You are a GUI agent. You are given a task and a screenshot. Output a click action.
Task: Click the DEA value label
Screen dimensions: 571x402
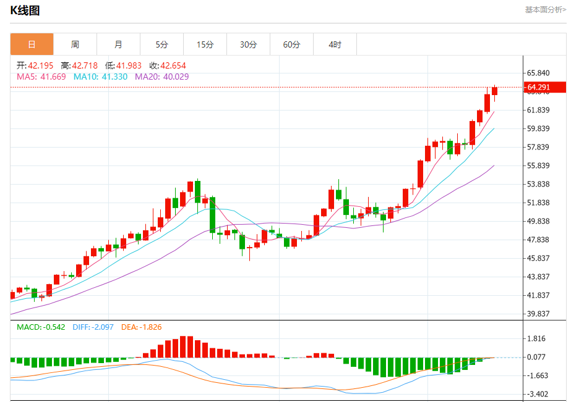pyautogui.click(x=141, y=327)
